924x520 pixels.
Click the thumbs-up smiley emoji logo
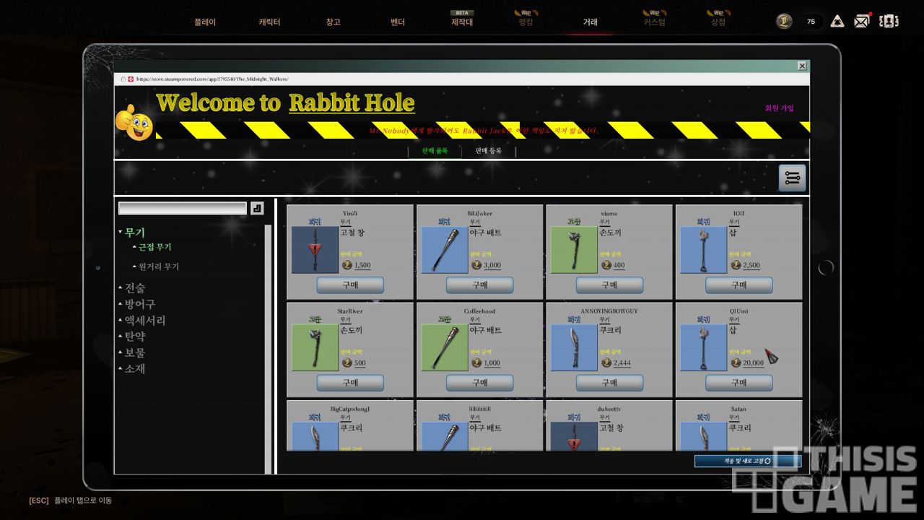[135, 123]
